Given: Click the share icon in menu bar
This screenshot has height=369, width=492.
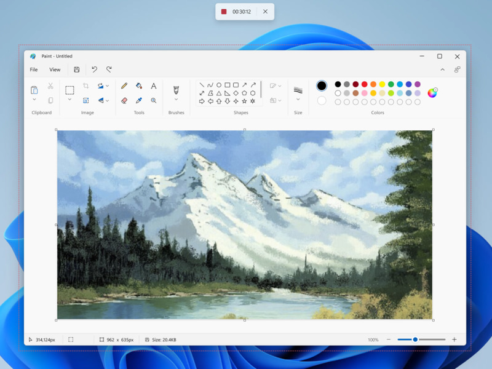Looking at the screenshot, I should click(457, 69).
